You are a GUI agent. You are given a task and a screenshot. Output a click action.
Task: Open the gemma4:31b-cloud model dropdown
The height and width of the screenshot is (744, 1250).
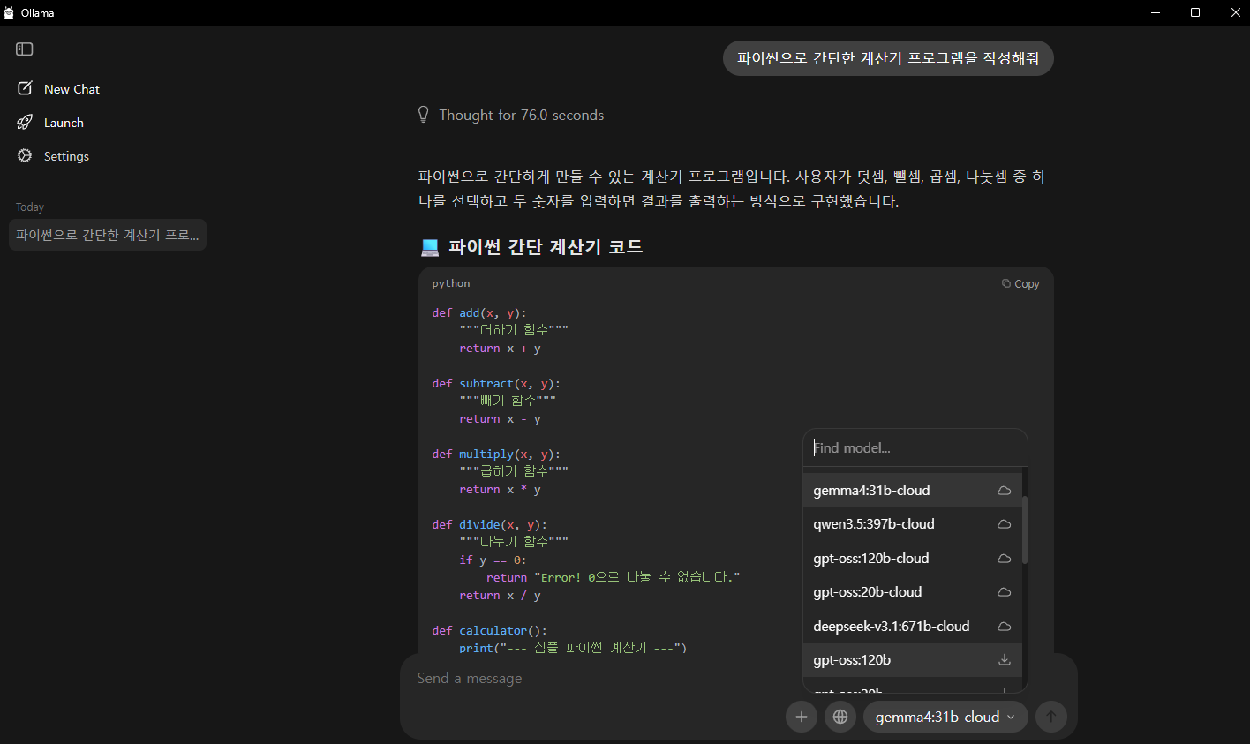tap(945, 717)
